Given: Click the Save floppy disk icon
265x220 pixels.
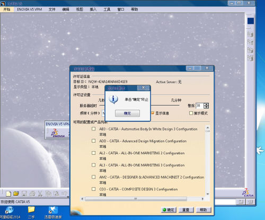Looking at the screenshot, I should (x=24, y=193).
